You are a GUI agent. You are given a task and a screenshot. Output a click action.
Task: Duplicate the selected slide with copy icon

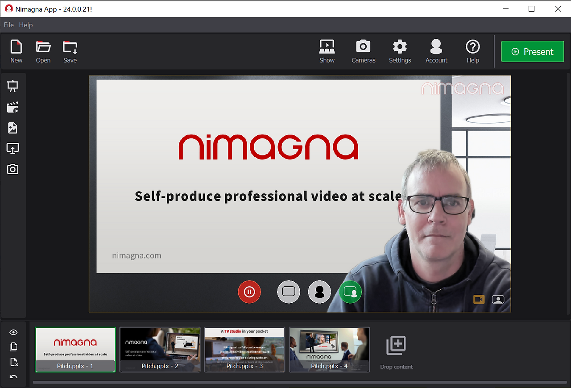13,347
